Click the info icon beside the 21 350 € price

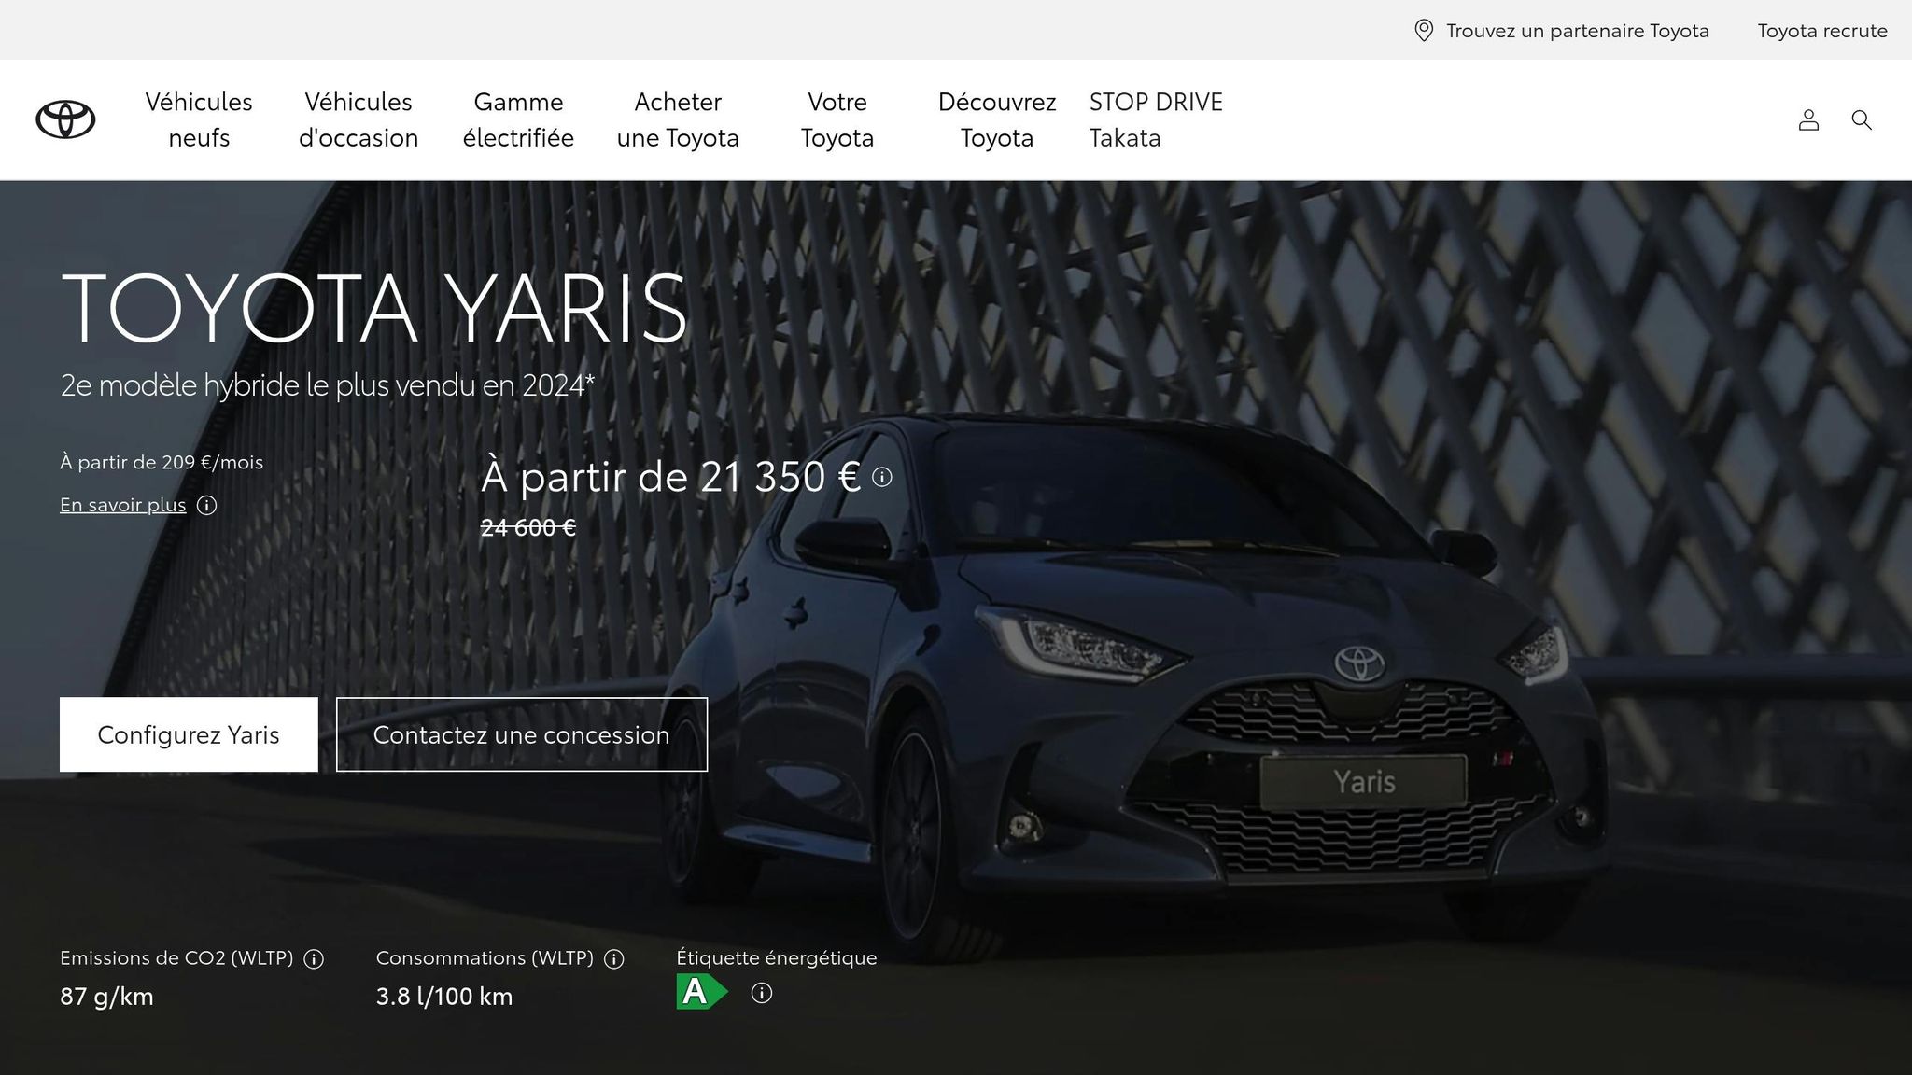click(x=880, y=479)
